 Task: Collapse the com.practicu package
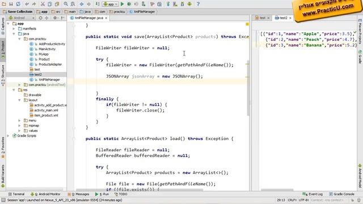(19, 39)
